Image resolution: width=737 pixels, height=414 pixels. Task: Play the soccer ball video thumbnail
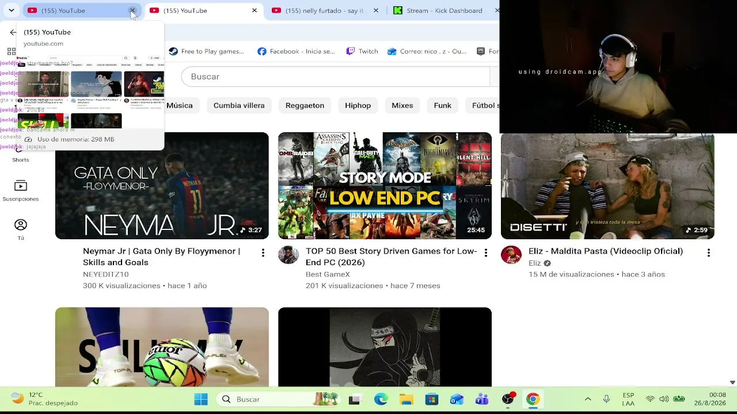[162, 347]
